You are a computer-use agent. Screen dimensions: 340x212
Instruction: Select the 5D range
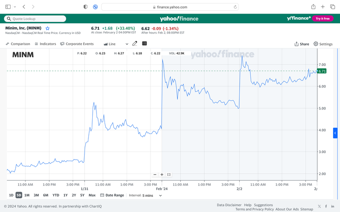(19, 195)
